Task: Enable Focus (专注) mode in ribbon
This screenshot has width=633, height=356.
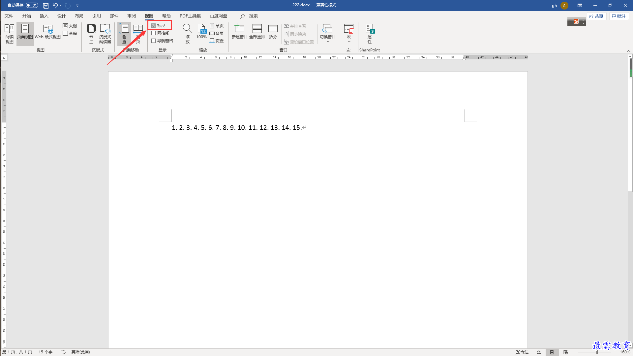Action: pyautogui.click(x=91, y=34)
